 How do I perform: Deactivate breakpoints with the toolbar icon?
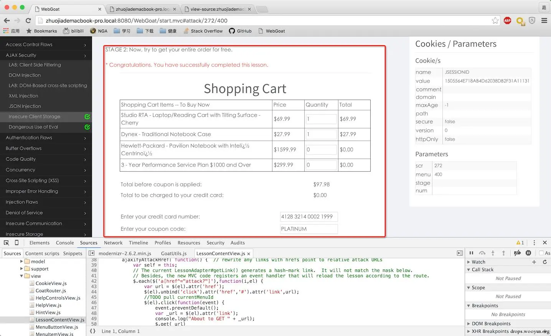click(x=517, y=253)
